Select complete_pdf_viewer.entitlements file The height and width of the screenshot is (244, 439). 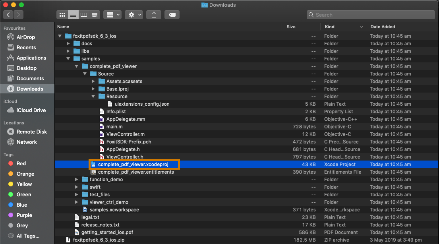coord(246,172)
